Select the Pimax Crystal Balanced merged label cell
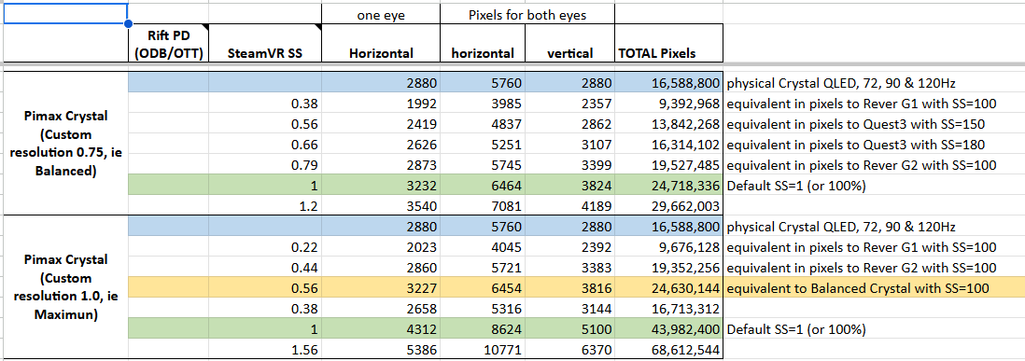The height and width of the screenshot is (361, 1025). [x=66, y=143]
